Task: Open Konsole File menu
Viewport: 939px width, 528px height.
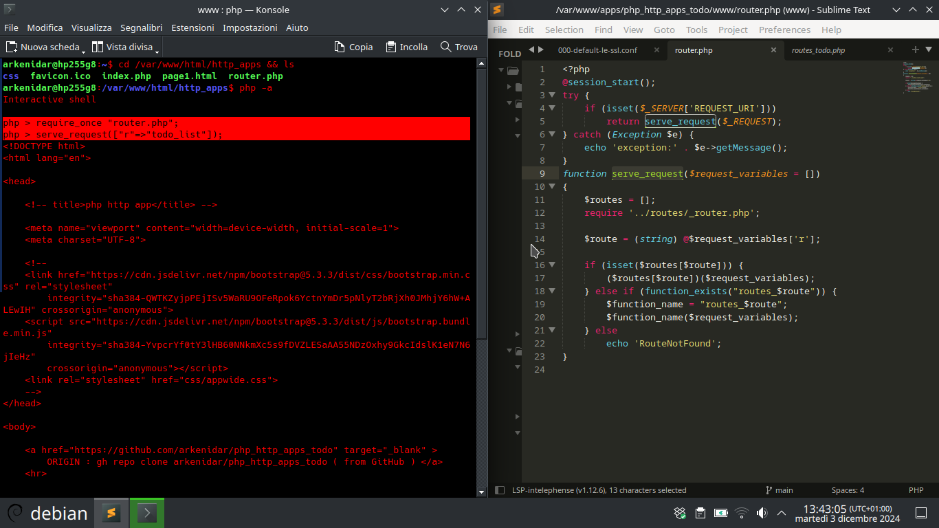Action: click(11, 27)
